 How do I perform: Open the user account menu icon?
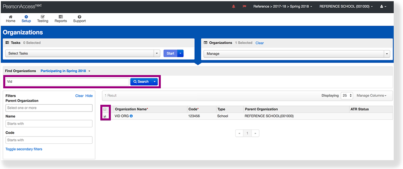[x=382, y=7]
